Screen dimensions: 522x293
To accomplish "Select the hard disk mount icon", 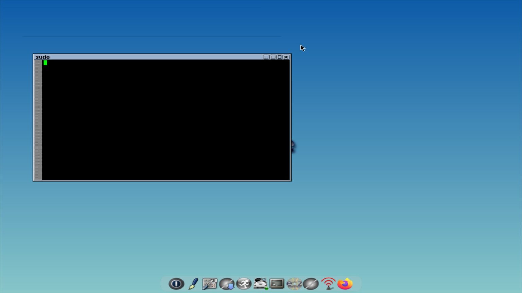I will click(x=260, y=284).
